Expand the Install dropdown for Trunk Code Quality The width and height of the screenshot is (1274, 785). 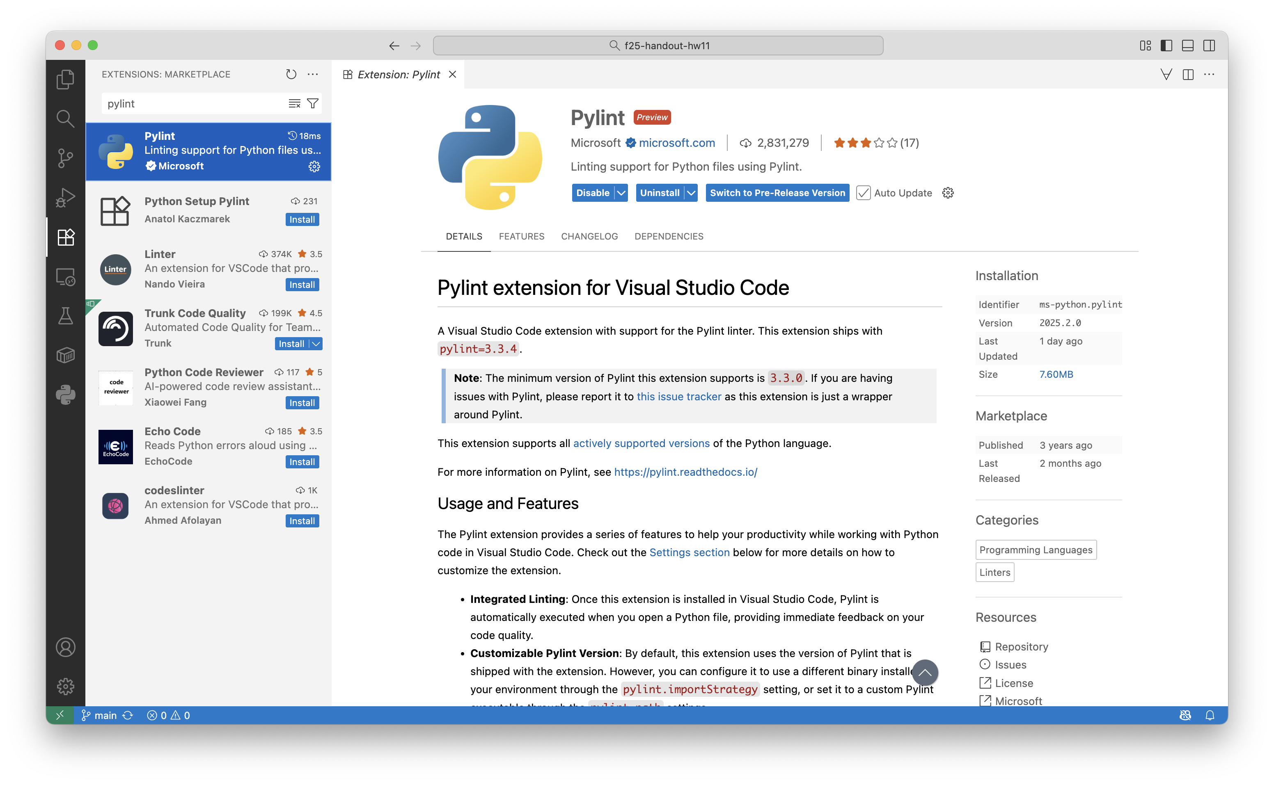316,343
